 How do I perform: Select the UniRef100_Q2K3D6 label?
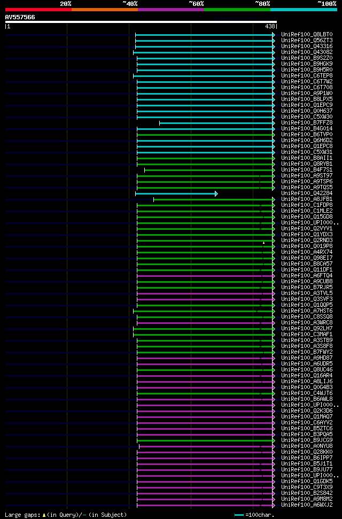(x=307, y=411)
